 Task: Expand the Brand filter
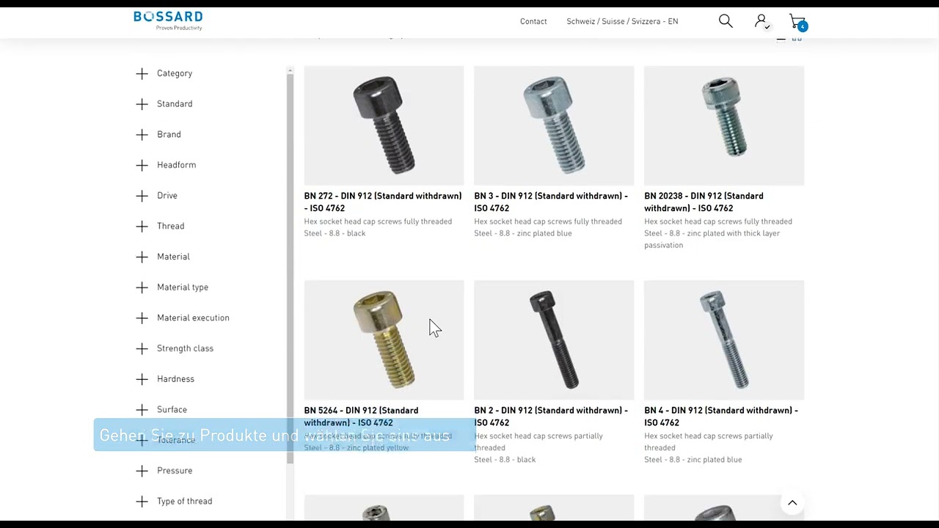pyautogui.click(x=158, y=135)
